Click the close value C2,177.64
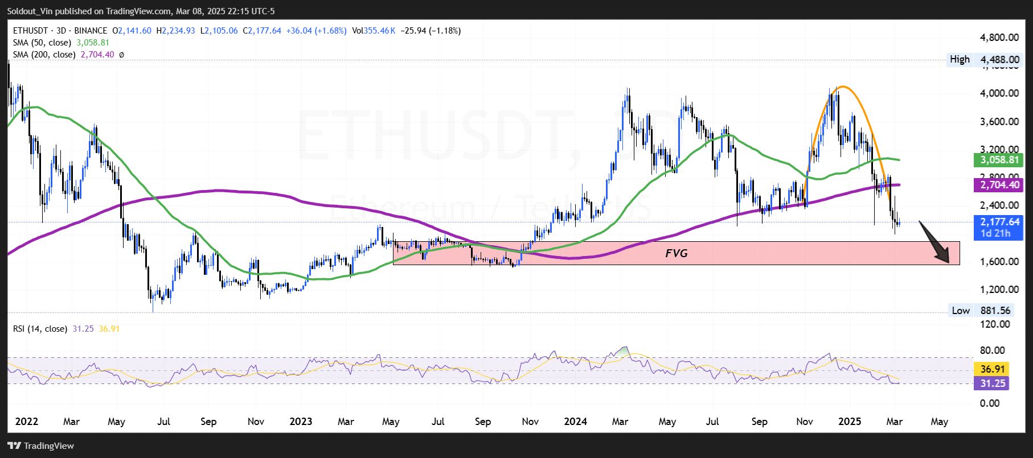The image size is (1033, 458). [x=262, y=31]
